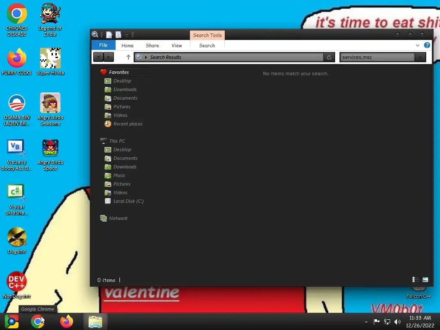Open Downloads under Favorites
This screenshot has height=330, width=440.
click(121, 89)
